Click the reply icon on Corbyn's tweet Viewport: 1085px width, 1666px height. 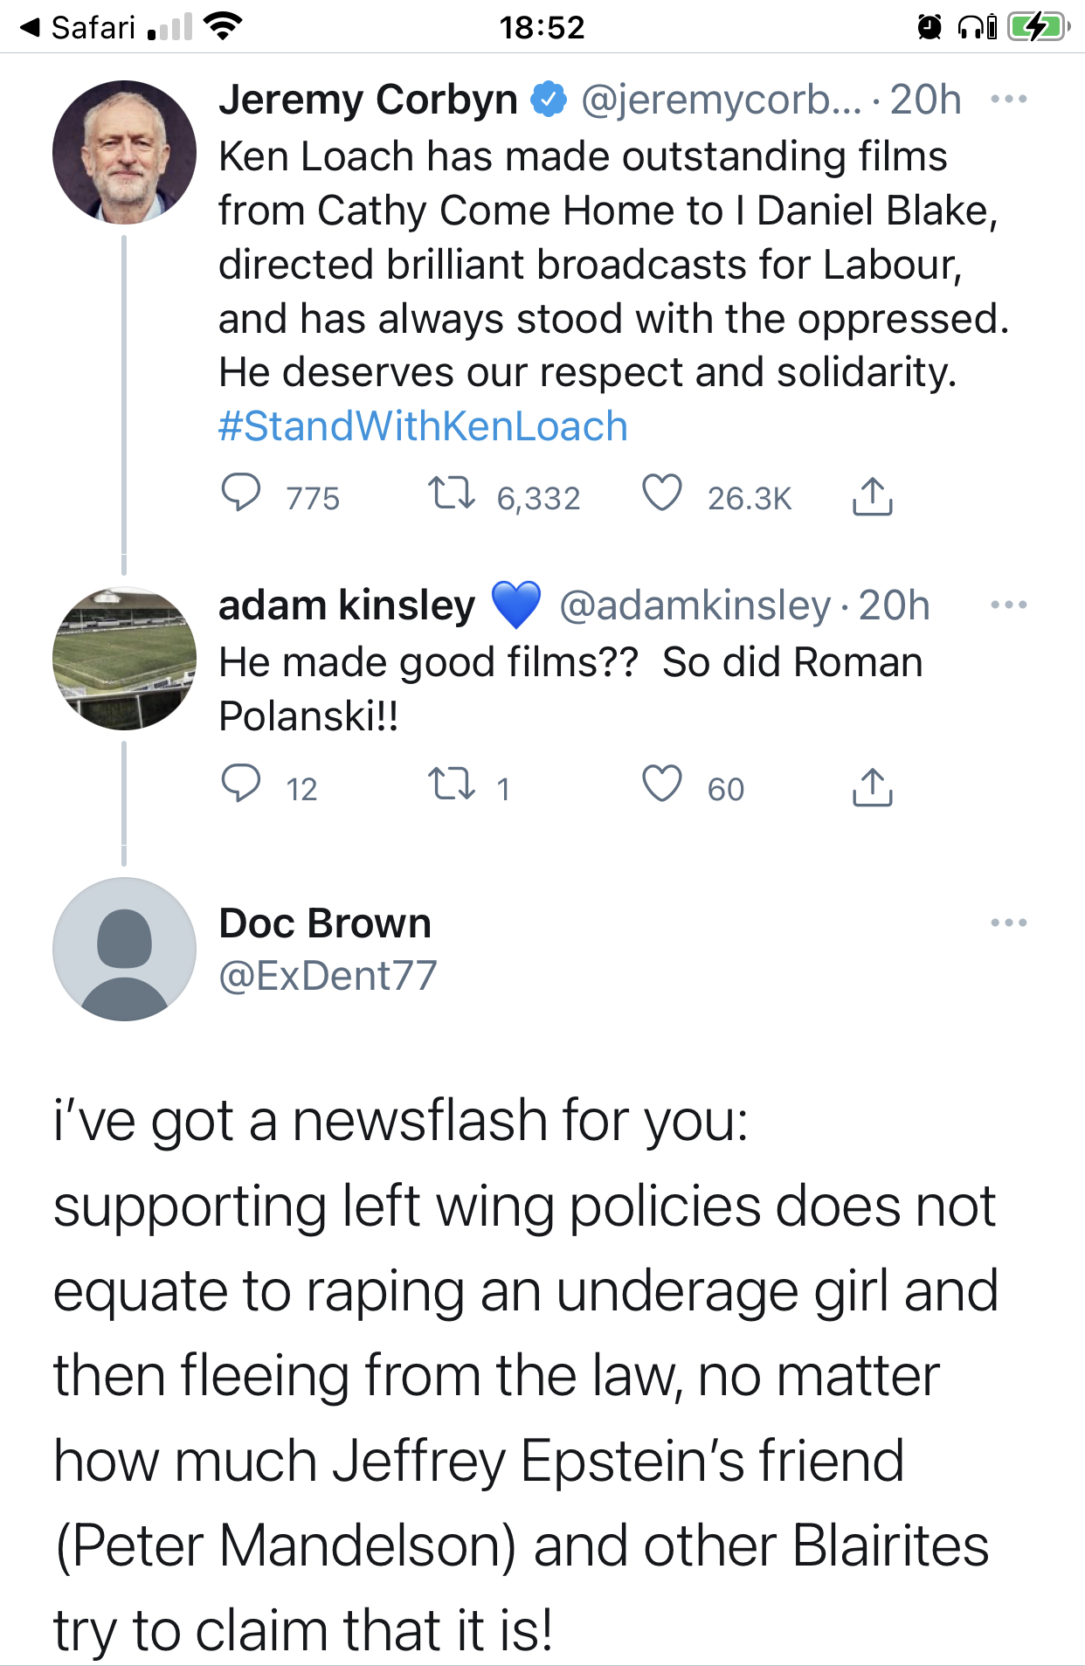point(245,497)
